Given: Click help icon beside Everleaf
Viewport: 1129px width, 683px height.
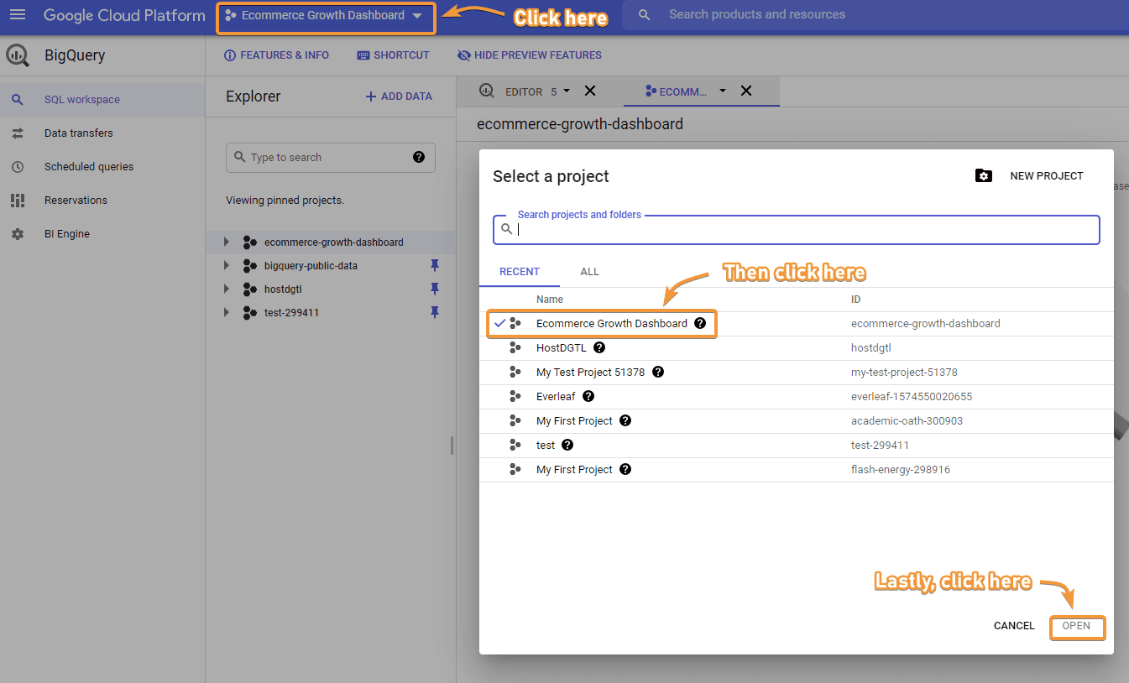Looking at the screenshot, I should pos(588,396).
